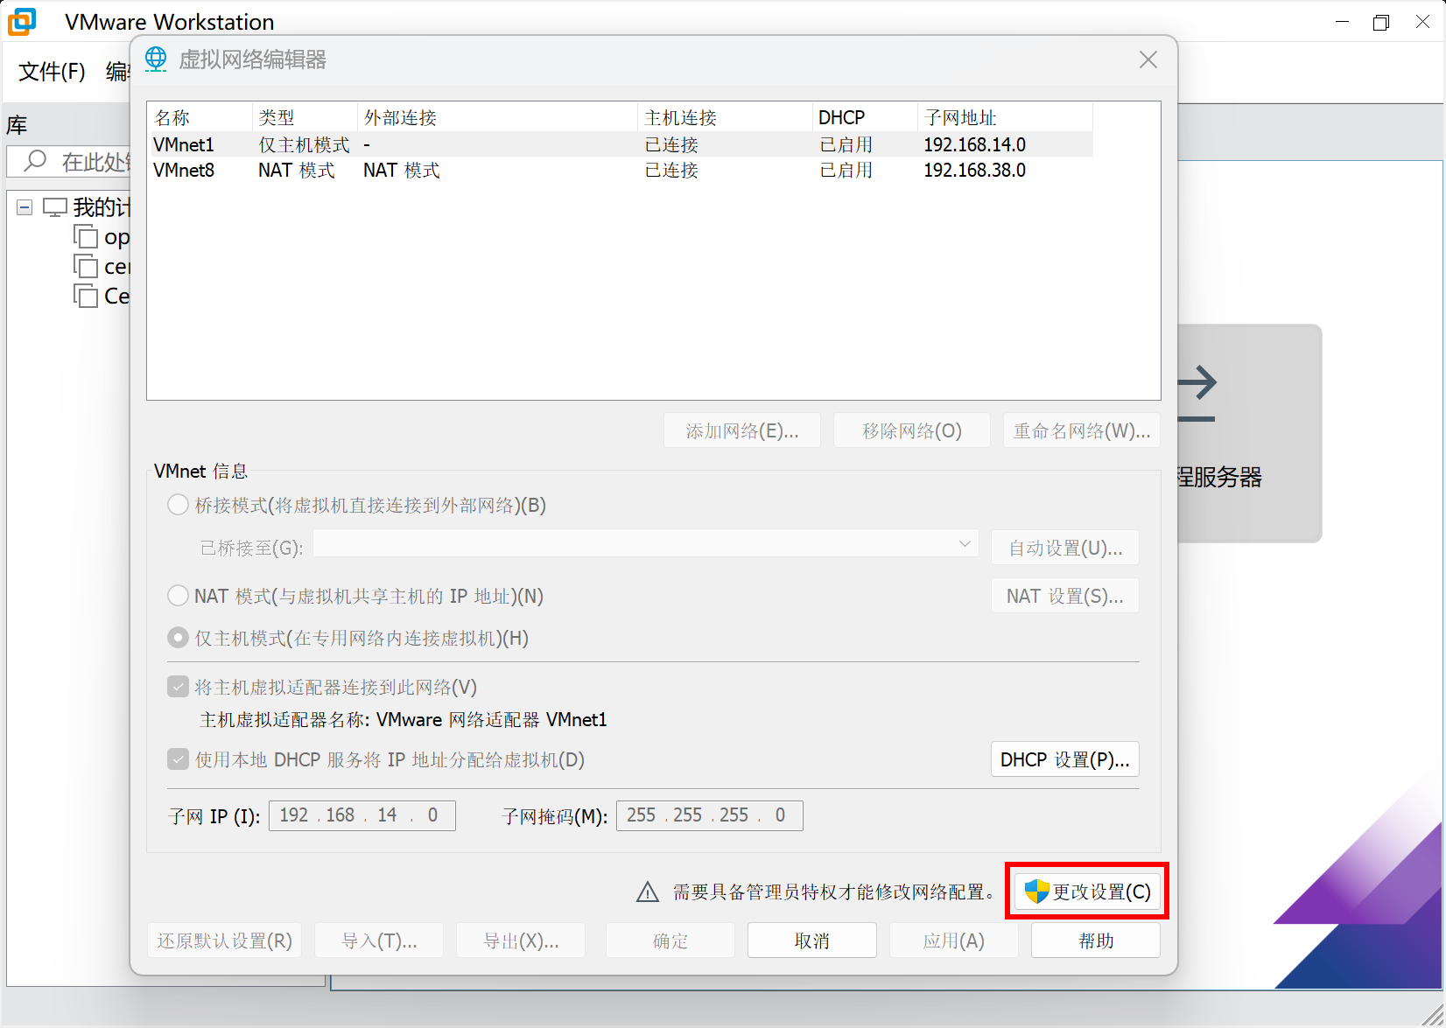Click the 外部连接 column header
This screenshot has width=1446, height=1028.
click(x=497, y=117)
